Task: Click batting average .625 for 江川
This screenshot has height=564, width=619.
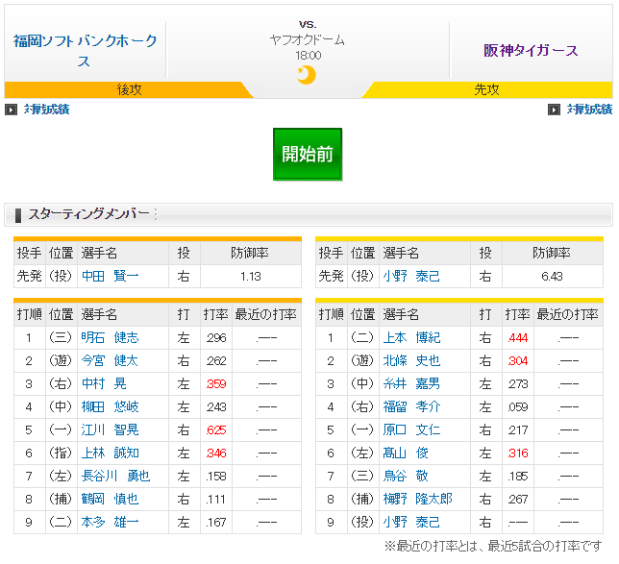Action: pos(216,430)
